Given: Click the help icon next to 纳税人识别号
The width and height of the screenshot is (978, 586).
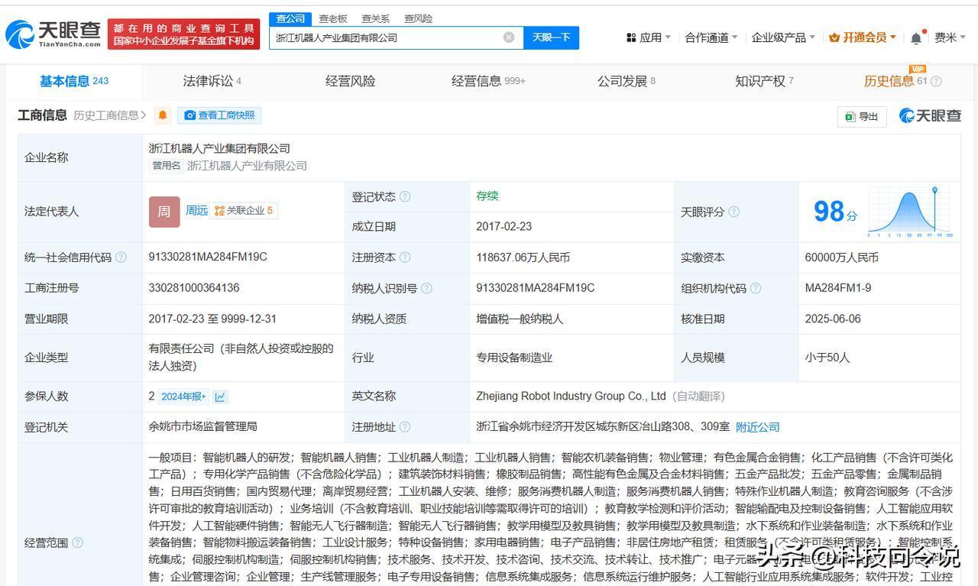Looking at the screenshot, I should pos(426,288).
